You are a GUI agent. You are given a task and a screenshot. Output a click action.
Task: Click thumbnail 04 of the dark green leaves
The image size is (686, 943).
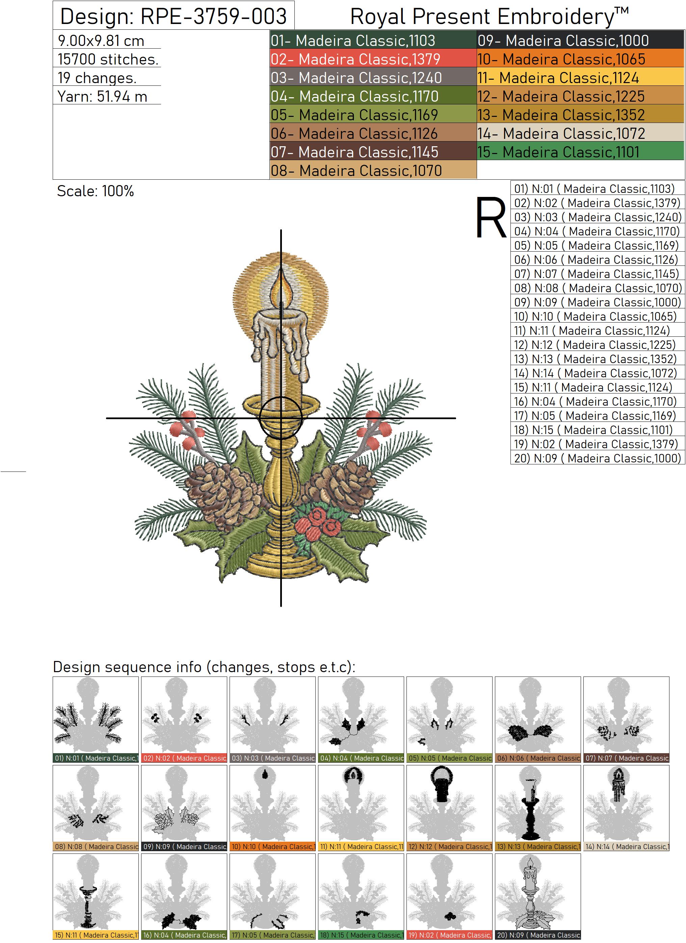tap(361, 715)
